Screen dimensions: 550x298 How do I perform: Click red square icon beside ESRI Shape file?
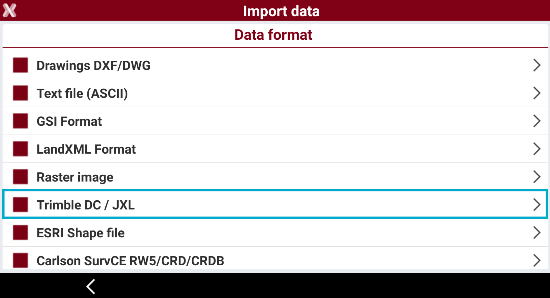click(20, 233)
